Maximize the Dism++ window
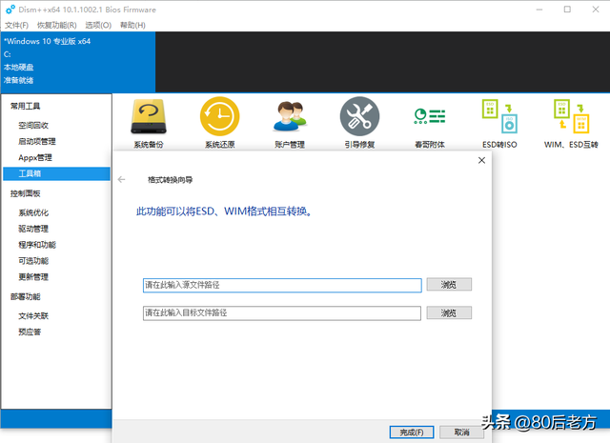610x443 pixels. [x=567, y=10]
